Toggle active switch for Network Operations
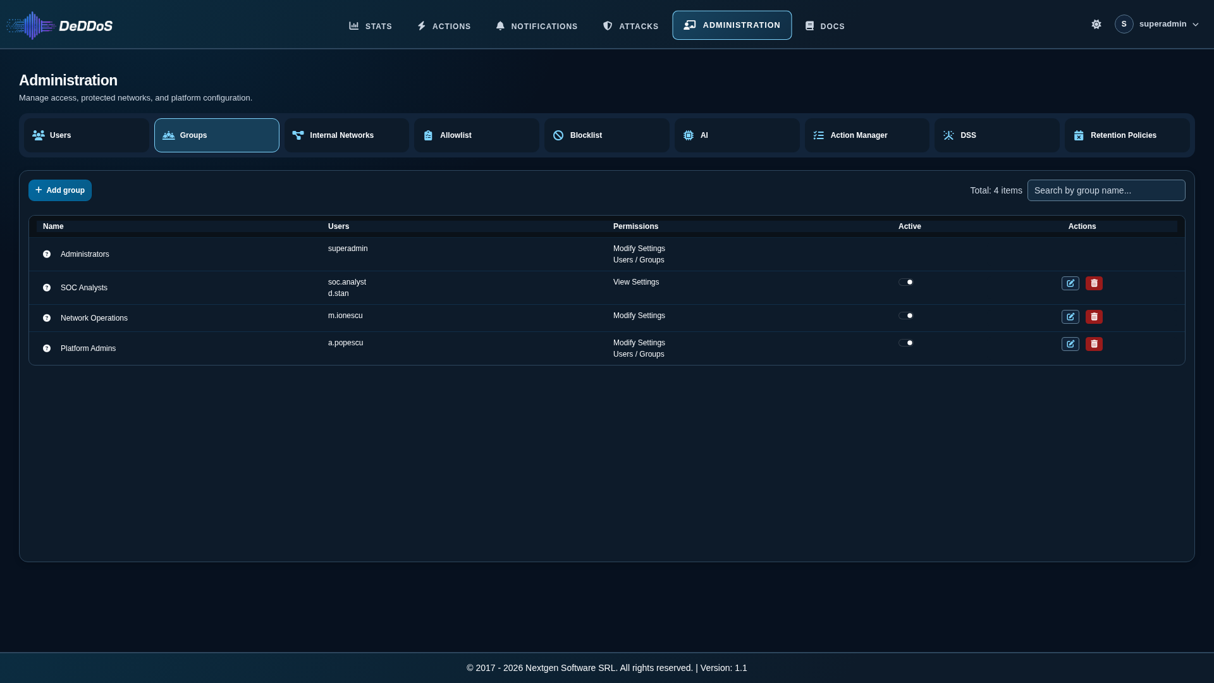Image resolution: width=1214 pixels, height=683 pixels. (906, 316)
